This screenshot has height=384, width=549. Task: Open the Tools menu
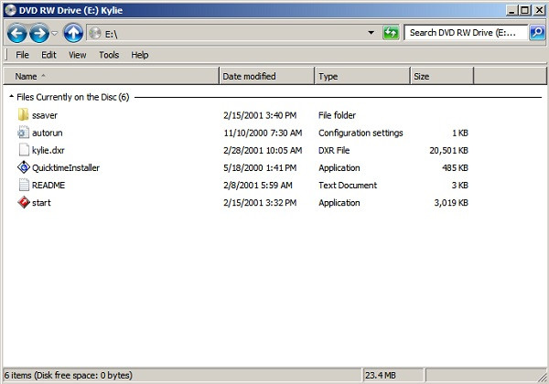click(x=109, y=55)
